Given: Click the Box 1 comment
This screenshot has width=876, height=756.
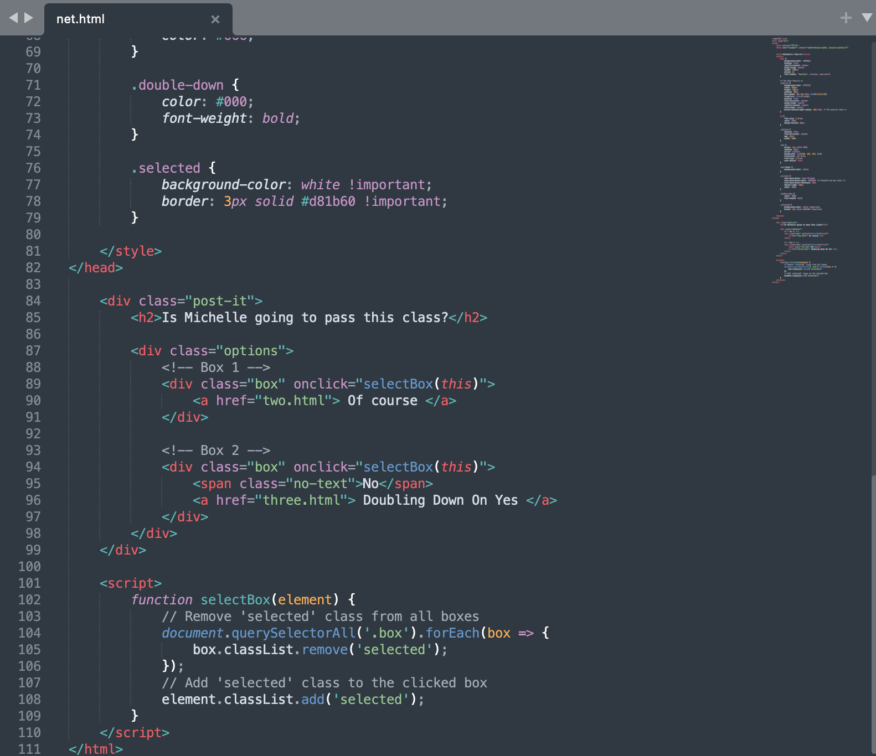Looking at the screenshot, I should [216, 367].
